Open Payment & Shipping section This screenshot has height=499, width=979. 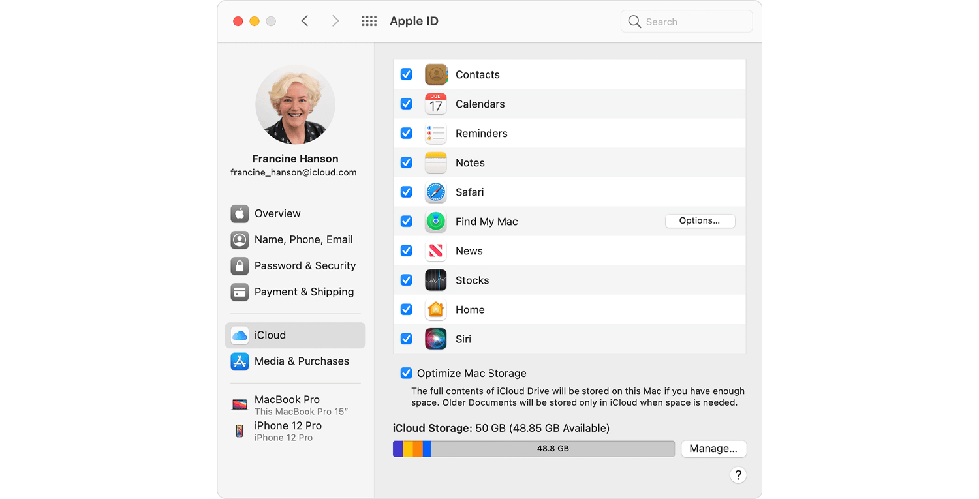295,292
